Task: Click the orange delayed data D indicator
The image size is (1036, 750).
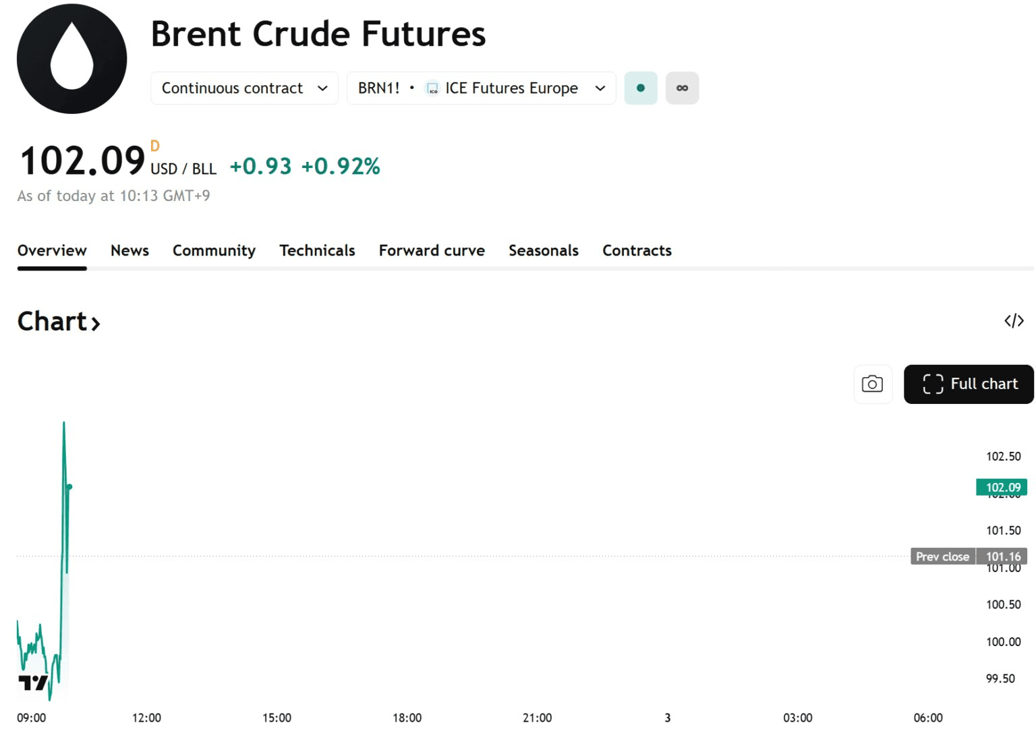Action: click(155, 146)
